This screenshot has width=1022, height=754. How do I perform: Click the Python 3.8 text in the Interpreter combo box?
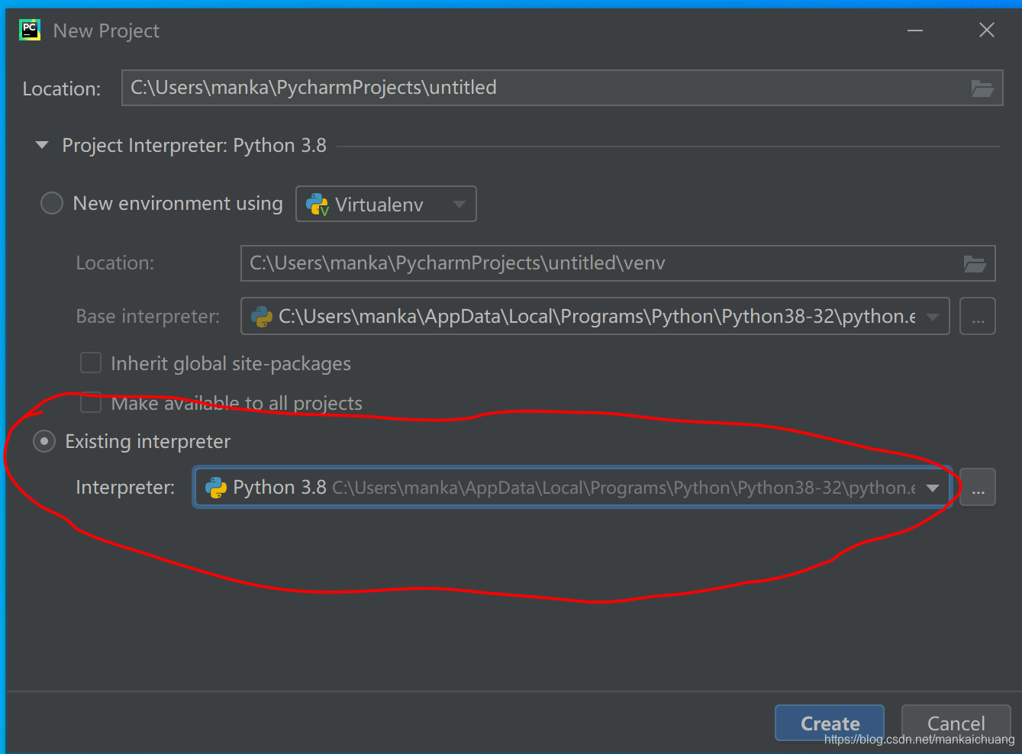click(279, 488)
